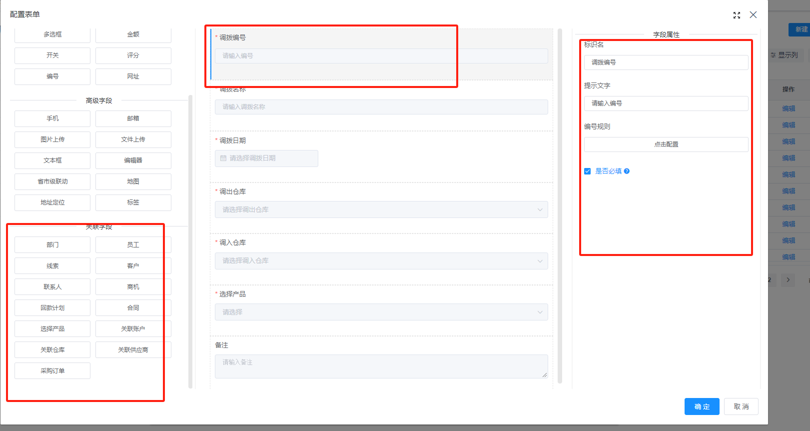Screen dimensions: 810x431
Task: Add the 邮箱 field component
Action: (133, 118)
